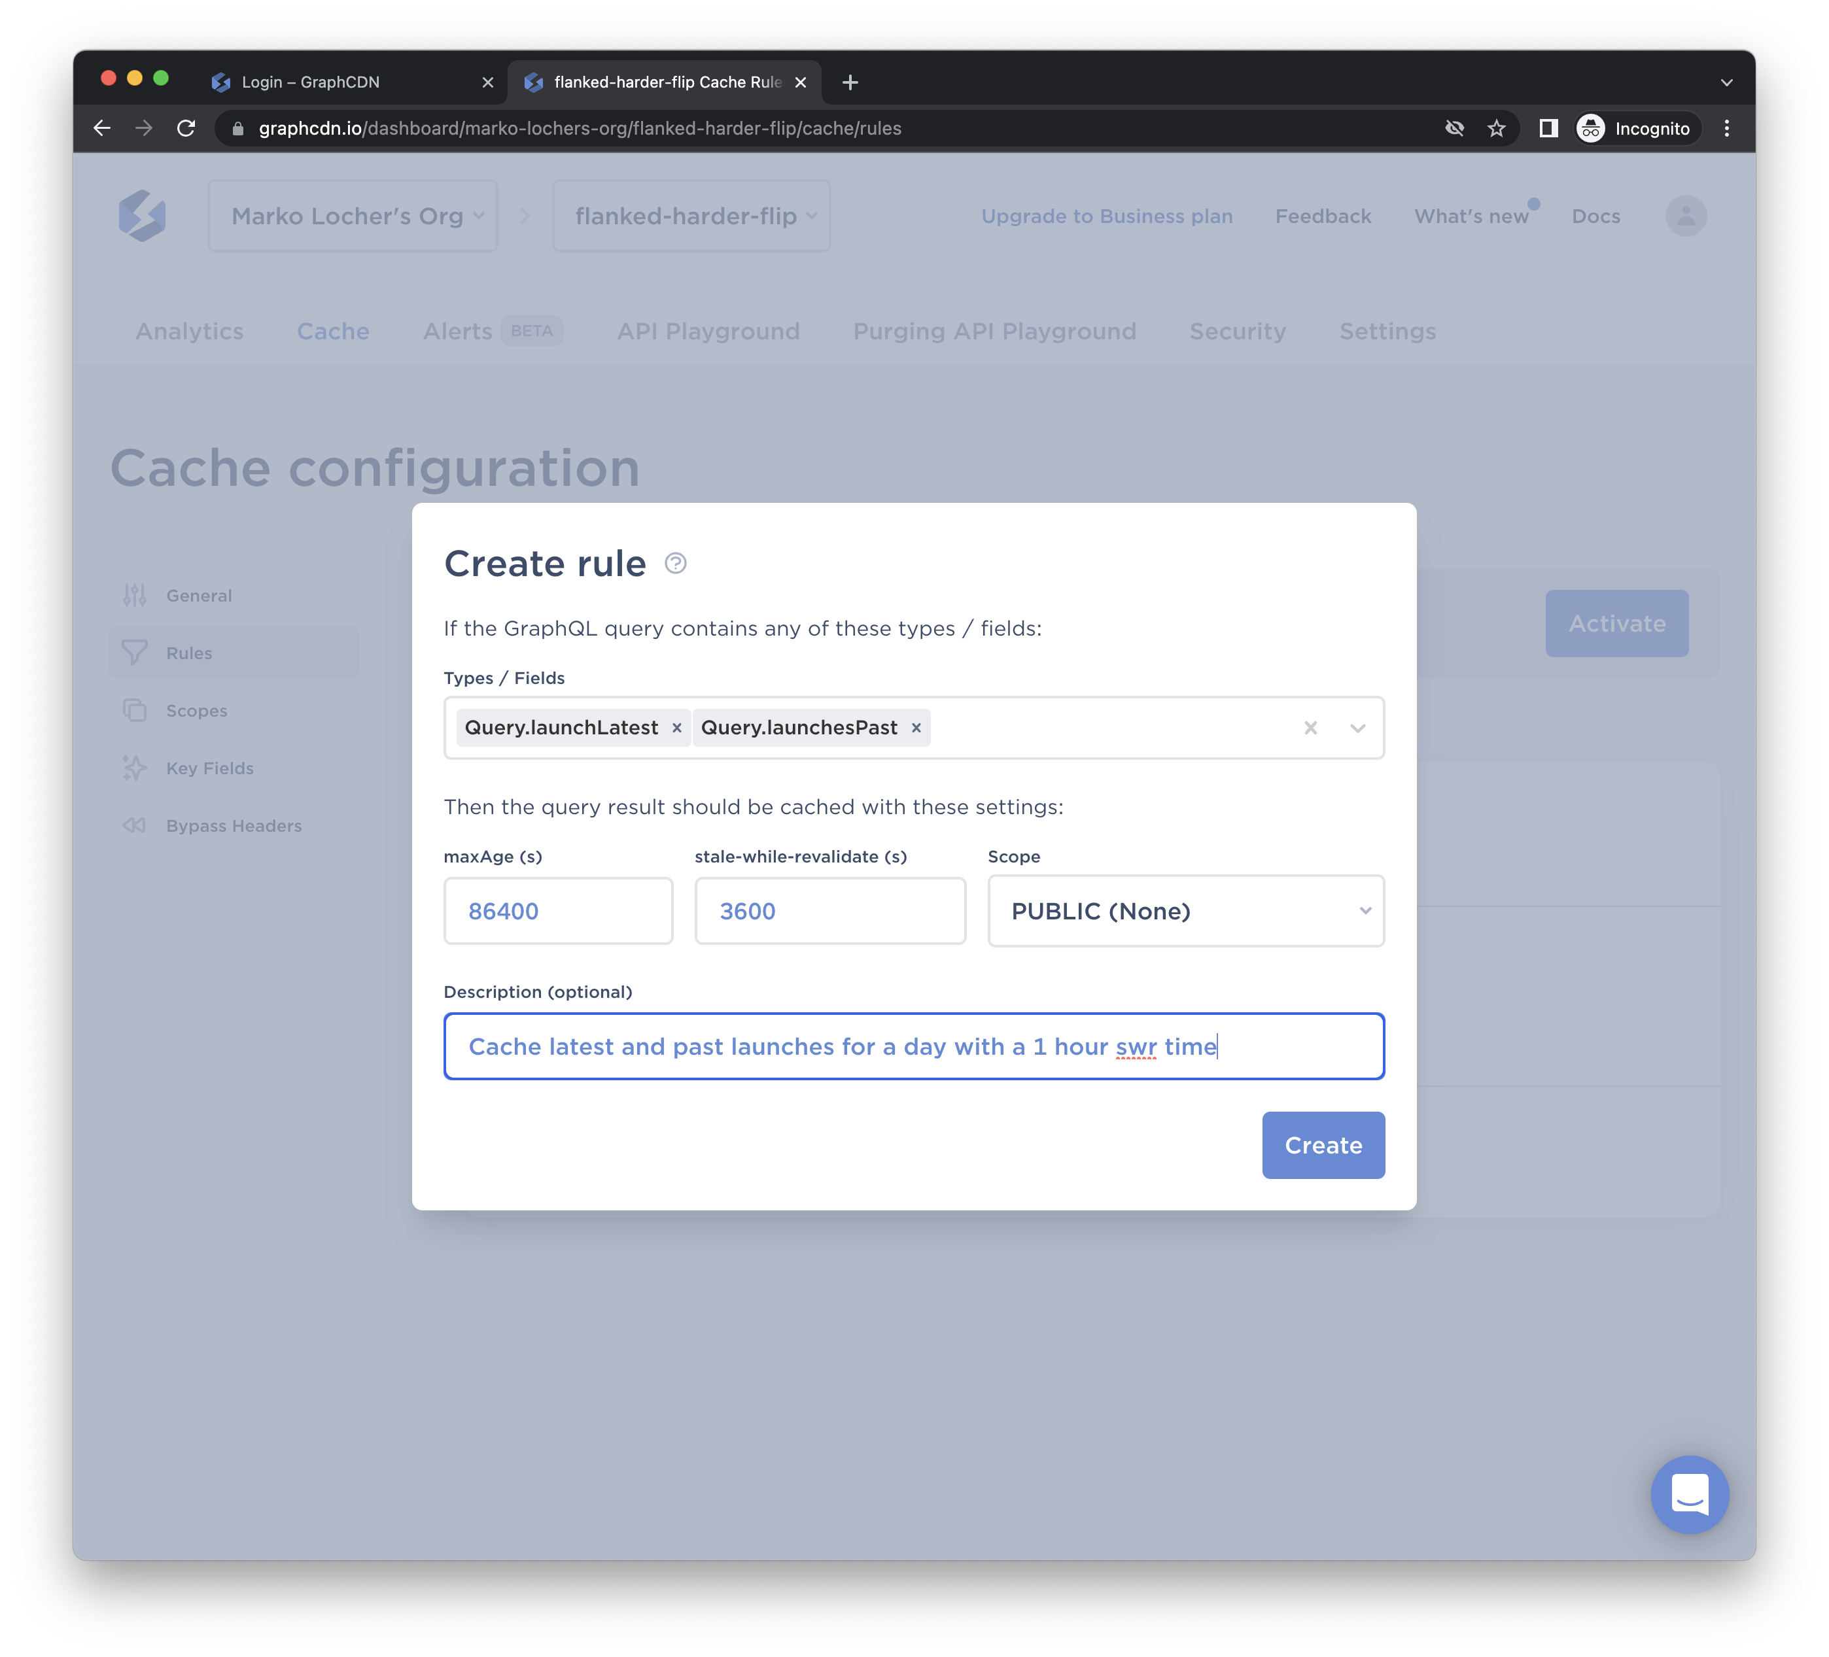Image resolution: width=1829 pixels, height=1657 pixels.
Task: Open the Intercom chat bubble
Action: click(1689, 1494)
